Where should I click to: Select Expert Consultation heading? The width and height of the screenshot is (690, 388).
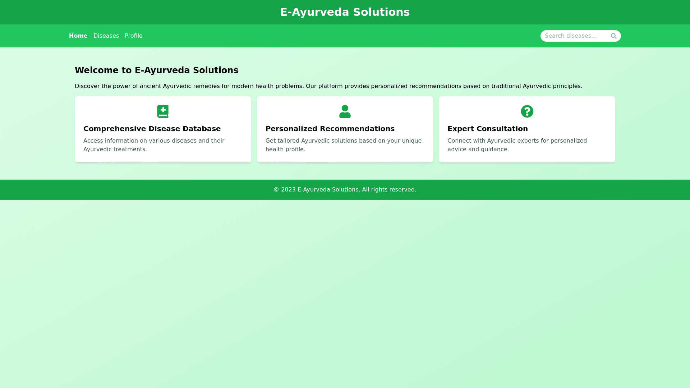[x=487, y=129]
